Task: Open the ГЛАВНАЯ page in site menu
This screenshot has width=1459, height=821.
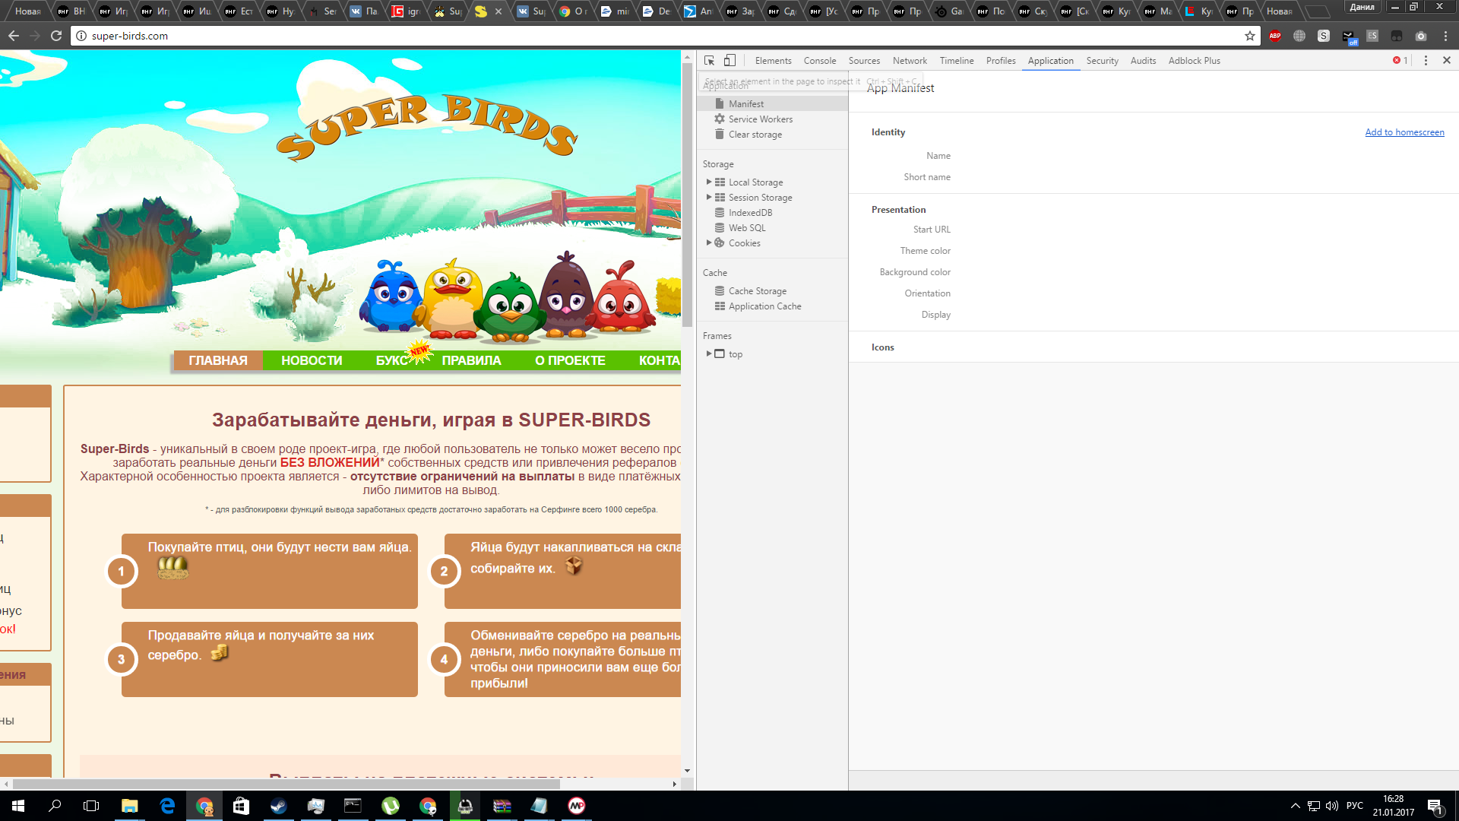Action: tap(218, 360)
